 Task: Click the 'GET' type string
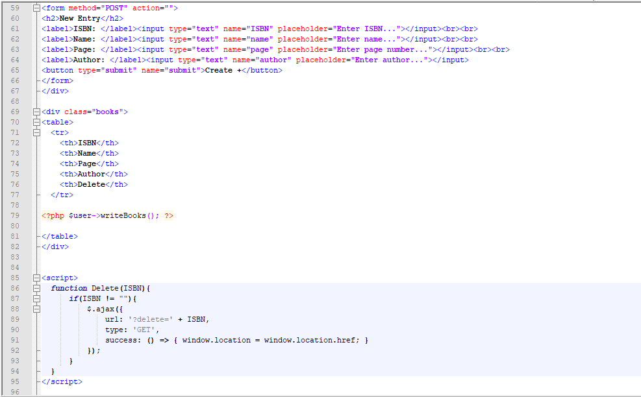pos(144,330)
